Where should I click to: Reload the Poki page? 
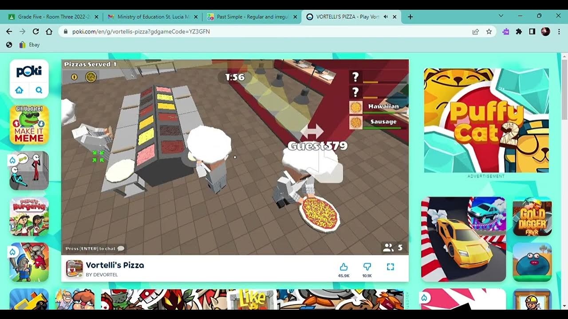point(36,31)
